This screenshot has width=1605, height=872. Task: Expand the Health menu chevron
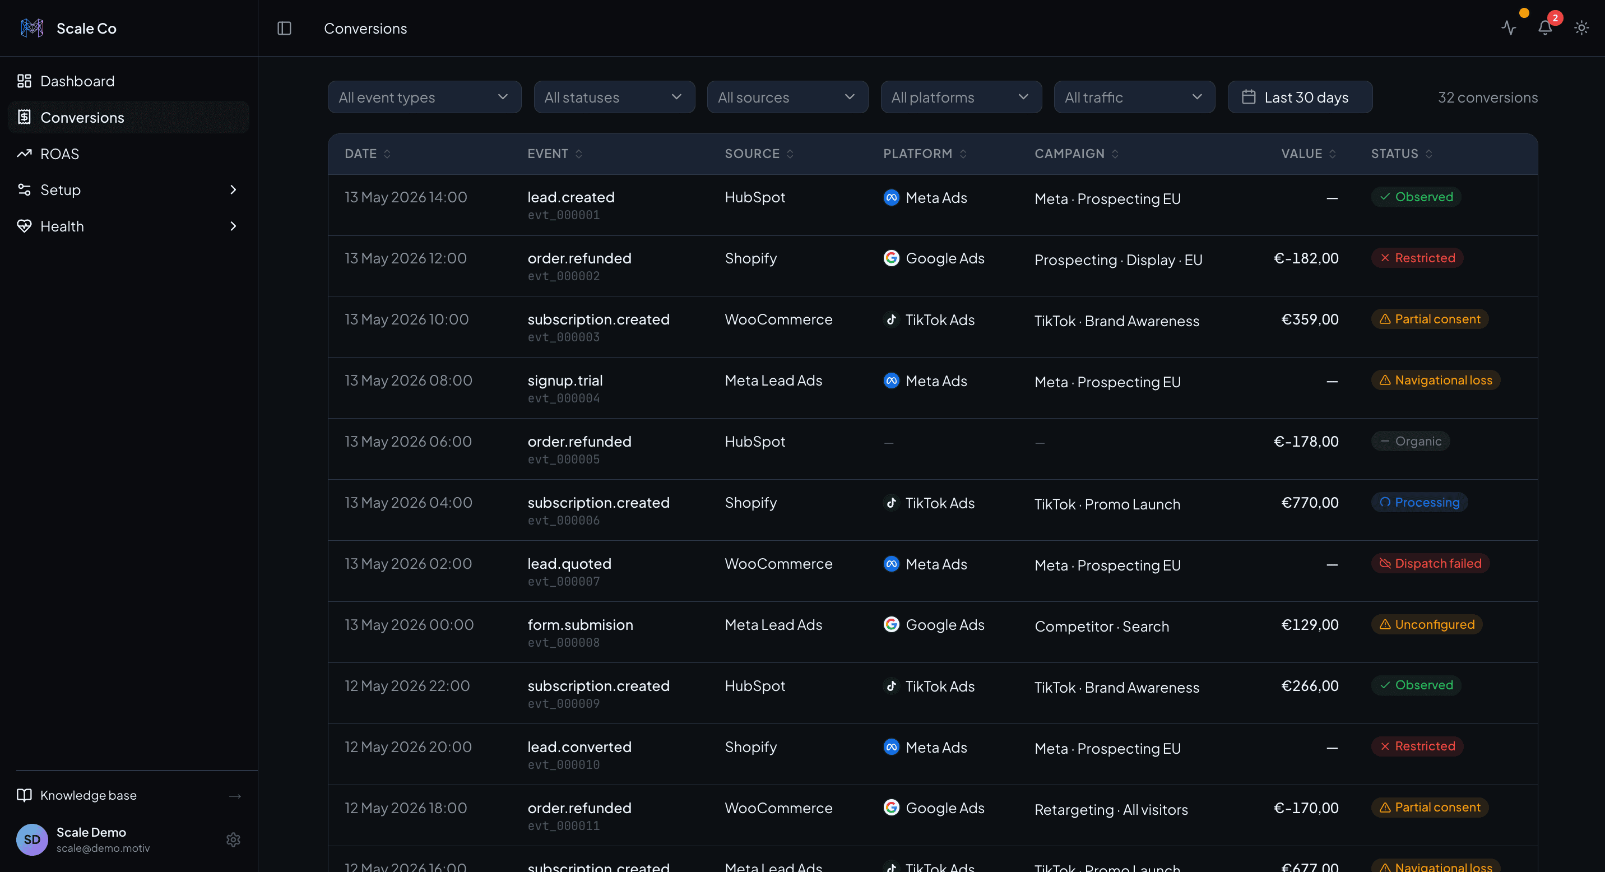[233, 226]
